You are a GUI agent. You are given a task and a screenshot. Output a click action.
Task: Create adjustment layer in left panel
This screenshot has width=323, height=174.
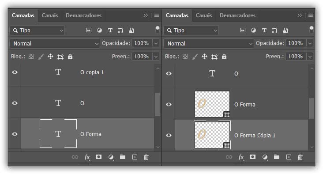coord(111,157)
